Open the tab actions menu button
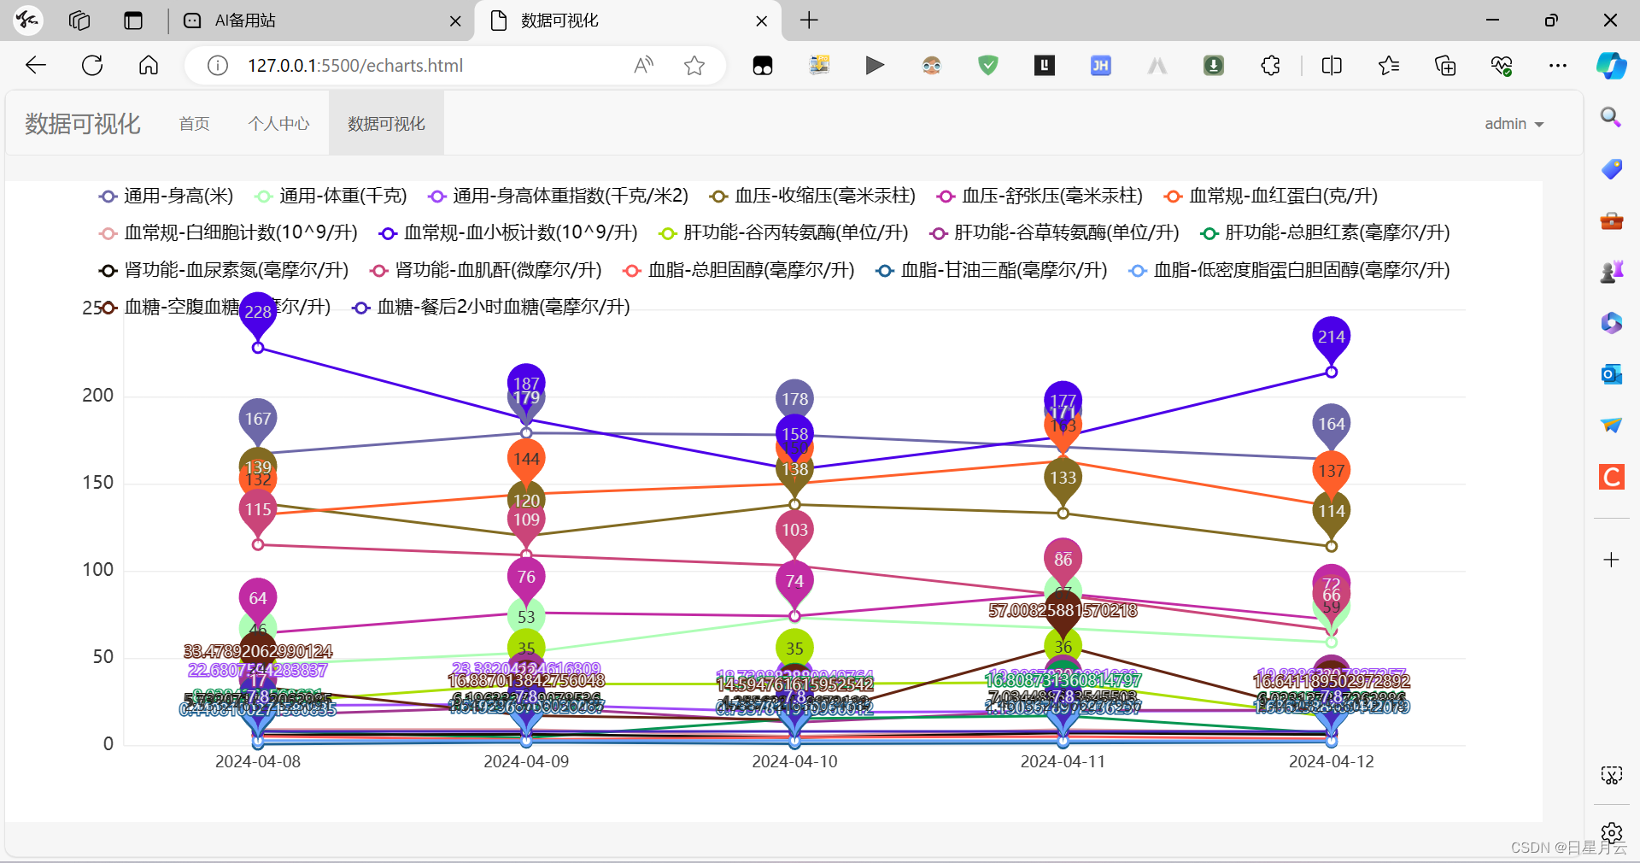Screen dimensions: 1640x863 point(133,21)
